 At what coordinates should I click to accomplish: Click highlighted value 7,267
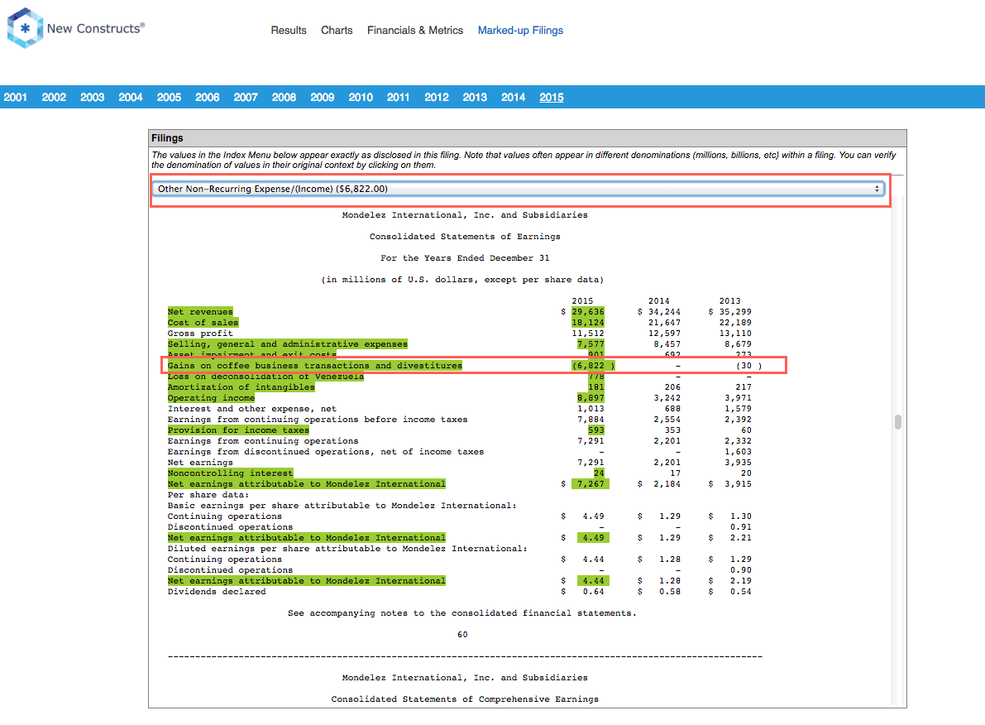pos(591,484)
